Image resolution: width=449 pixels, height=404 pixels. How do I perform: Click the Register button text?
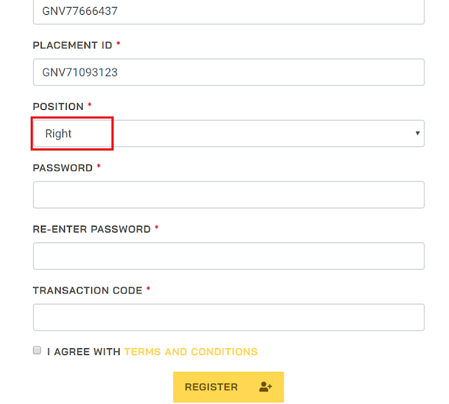[211, 387]
